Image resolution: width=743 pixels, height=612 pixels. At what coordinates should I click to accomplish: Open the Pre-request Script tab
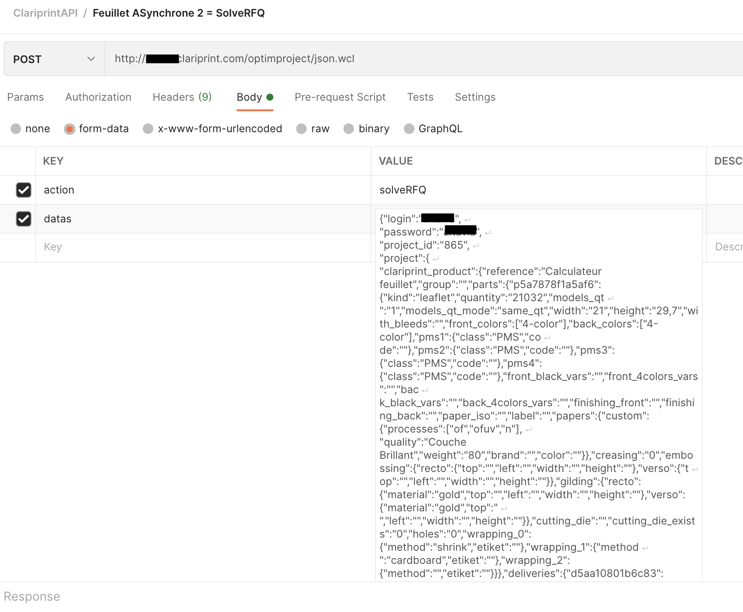(340, 97)
